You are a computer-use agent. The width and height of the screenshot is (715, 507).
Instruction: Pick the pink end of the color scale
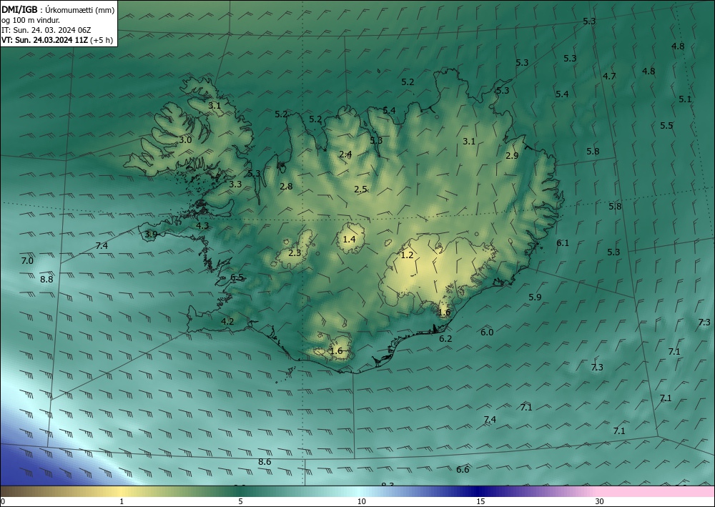click(x=656, y=491)
